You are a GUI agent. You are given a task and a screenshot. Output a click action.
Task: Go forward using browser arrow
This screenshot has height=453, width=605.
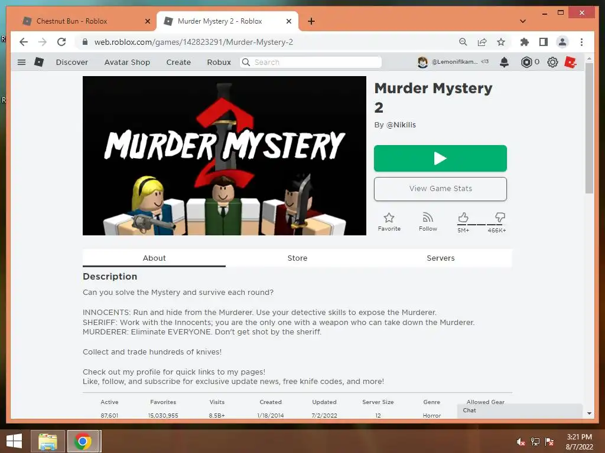point(43,42)
